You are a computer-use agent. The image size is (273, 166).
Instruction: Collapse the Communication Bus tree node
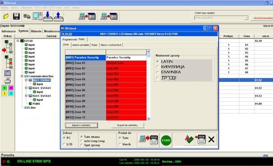pyautogui.click(x=22, y=76)
